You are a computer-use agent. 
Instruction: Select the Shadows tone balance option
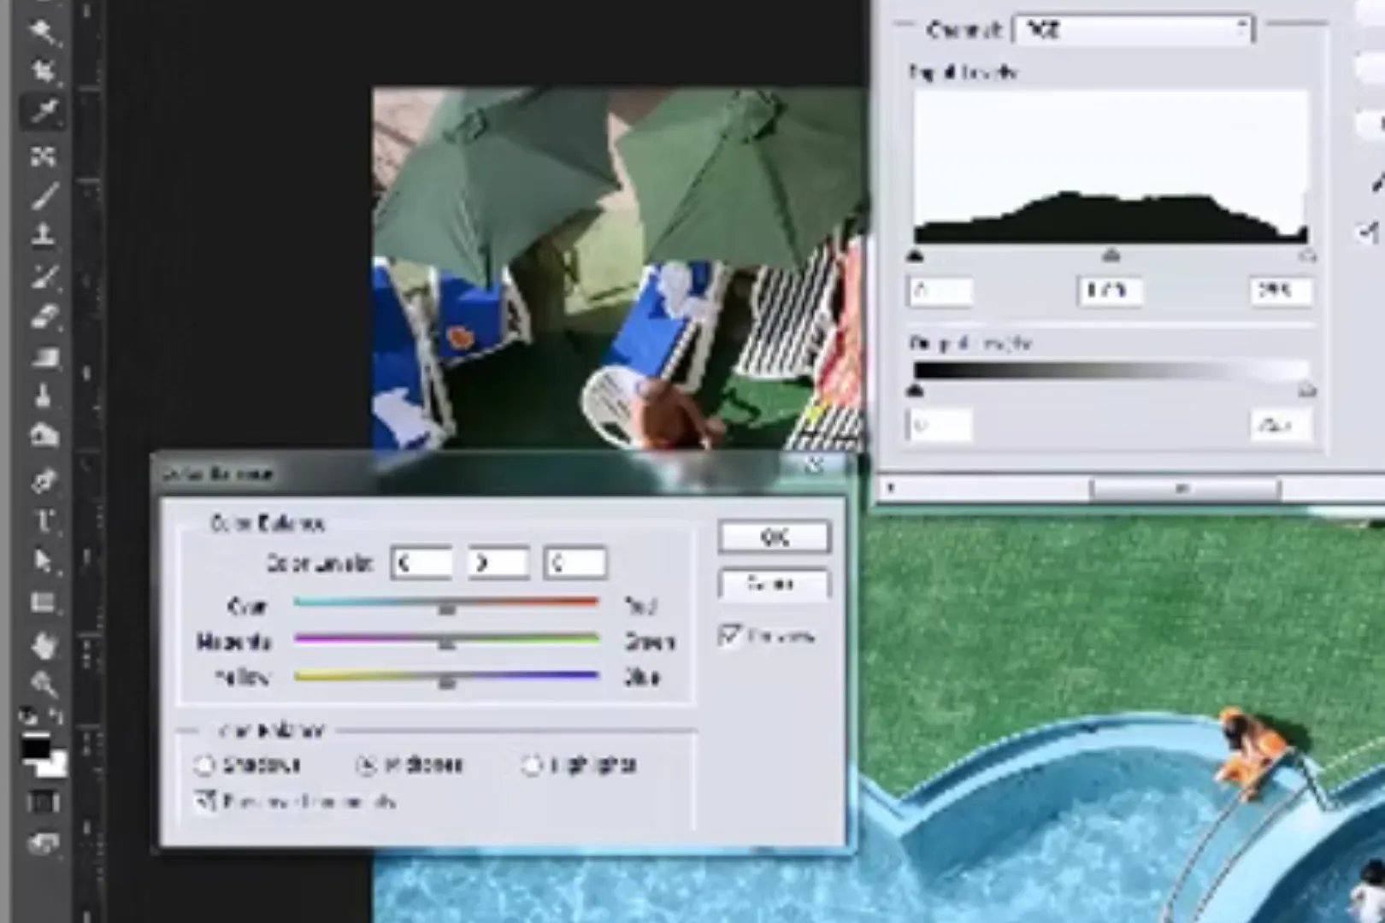coord(204,765)
